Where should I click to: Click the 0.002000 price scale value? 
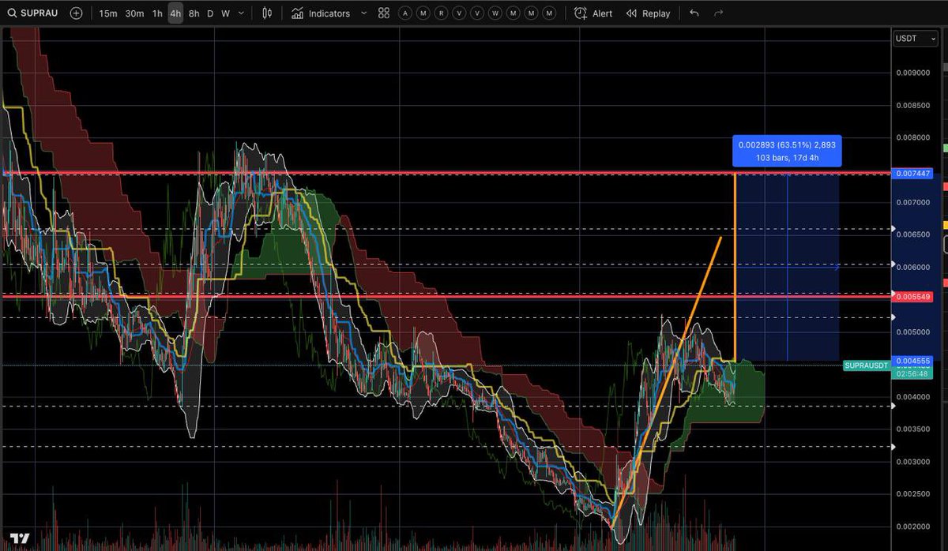[912, 526]
